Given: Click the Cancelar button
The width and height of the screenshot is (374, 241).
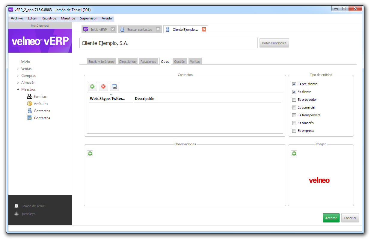Looking at the screenshot, I should 350,218.
